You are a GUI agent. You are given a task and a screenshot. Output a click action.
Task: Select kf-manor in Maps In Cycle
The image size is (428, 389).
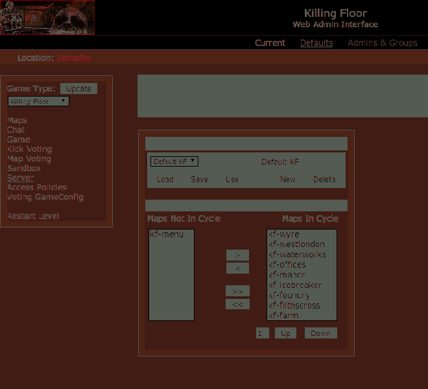click(302, 275)
